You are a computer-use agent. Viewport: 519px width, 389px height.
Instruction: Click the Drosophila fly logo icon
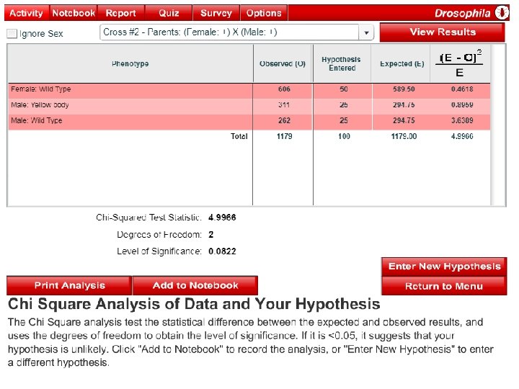(x=502, y=13)
